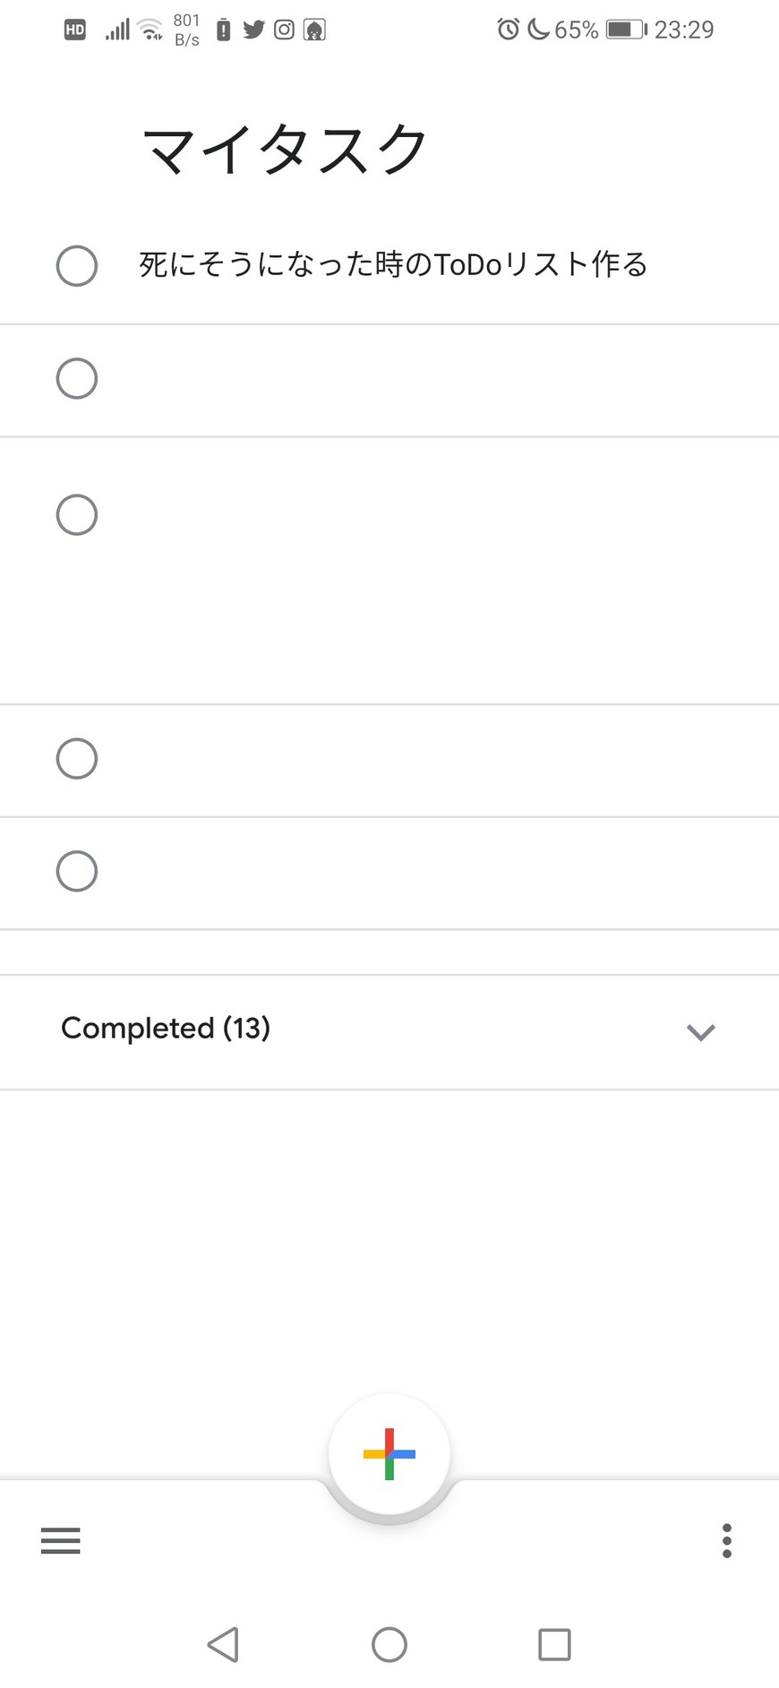This screenshot has width=779, height=1688.
Task: Tap the Wi-Fi signal status icon
Action: point(151,30)
